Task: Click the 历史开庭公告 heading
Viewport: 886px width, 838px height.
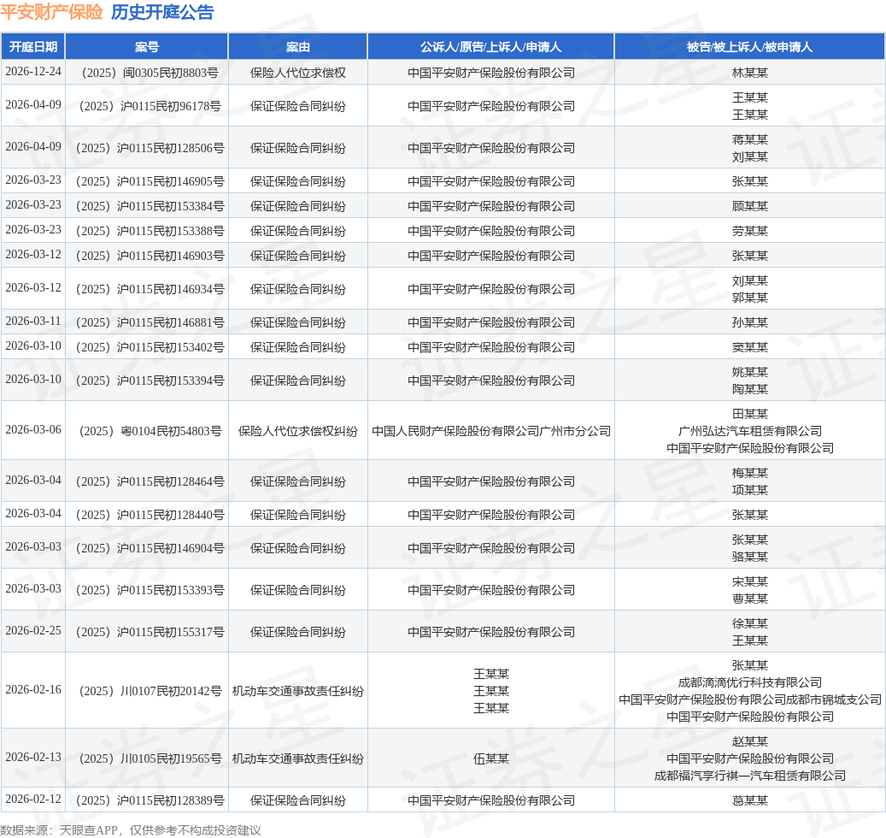Action: [162, 13]
